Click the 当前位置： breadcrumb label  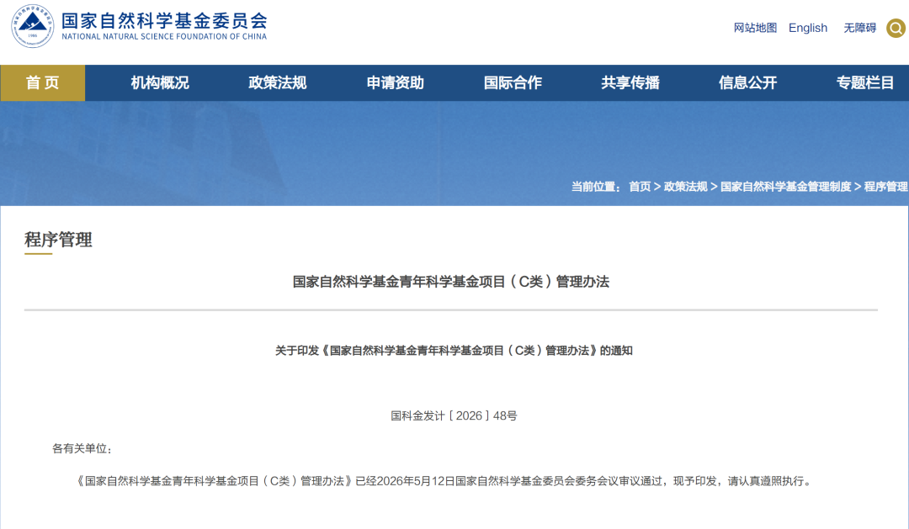[596, 187]
